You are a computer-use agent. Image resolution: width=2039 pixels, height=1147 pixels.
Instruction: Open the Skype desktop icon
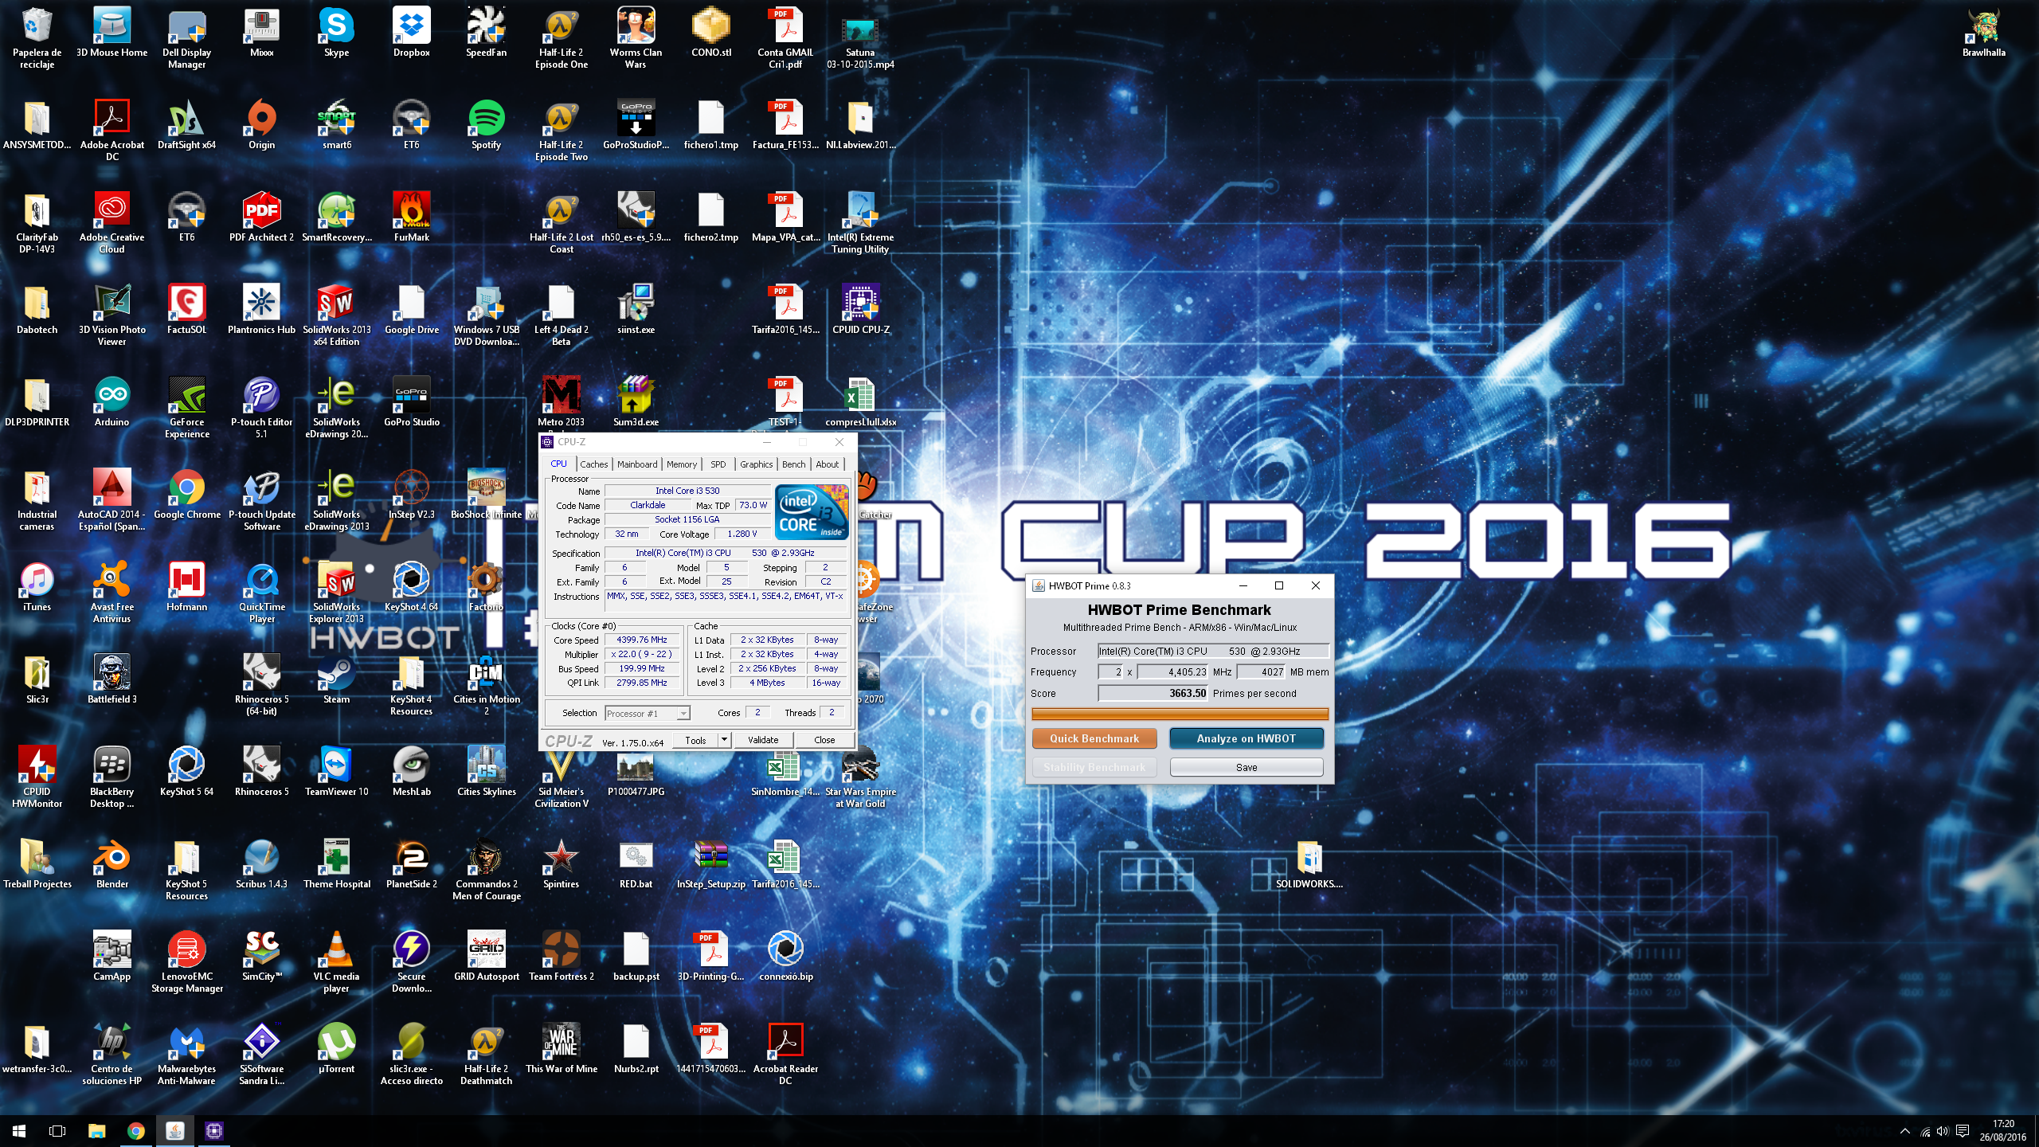point(336,33)
